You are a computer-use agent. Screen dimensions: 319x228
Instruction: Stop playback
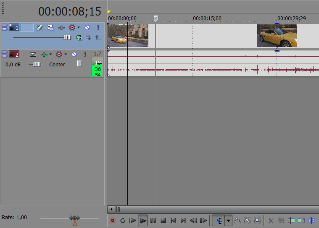[x=163, y=220]
